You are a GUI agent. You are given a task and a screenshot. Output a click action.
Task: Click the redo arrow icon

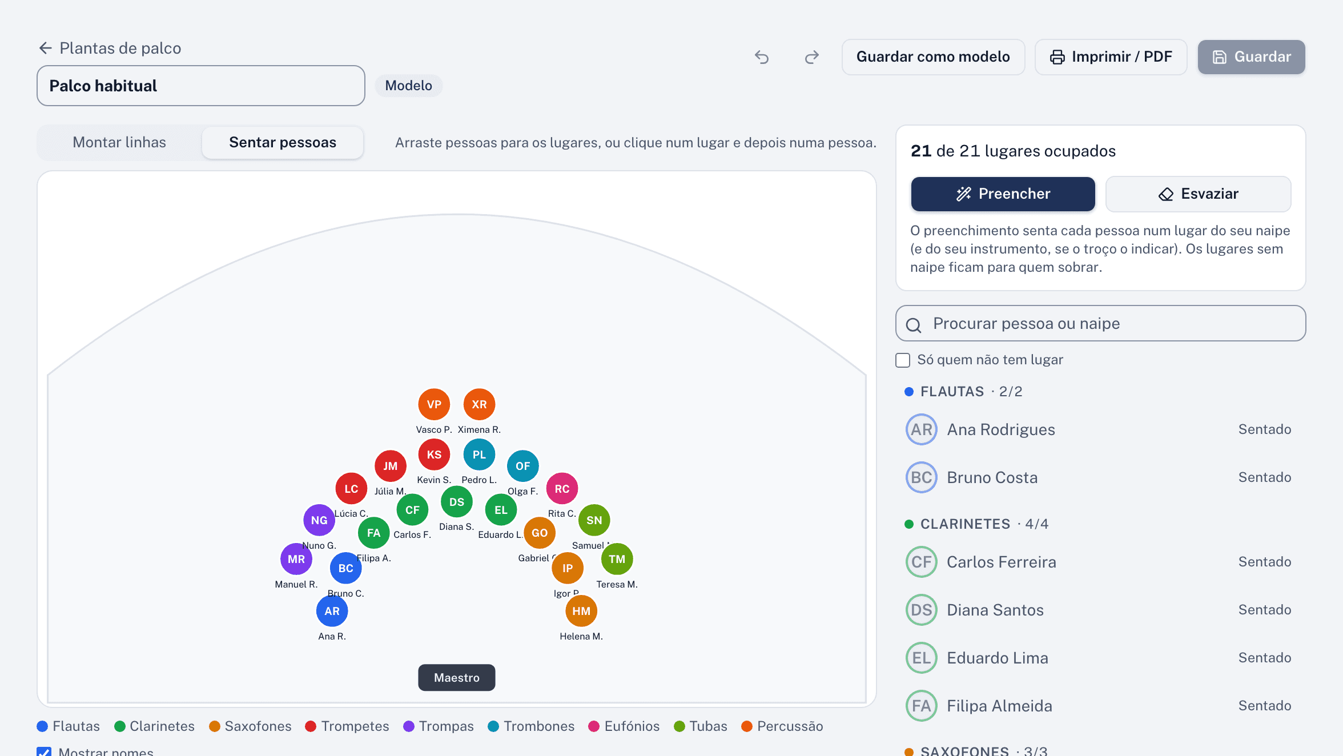[811, 57]
